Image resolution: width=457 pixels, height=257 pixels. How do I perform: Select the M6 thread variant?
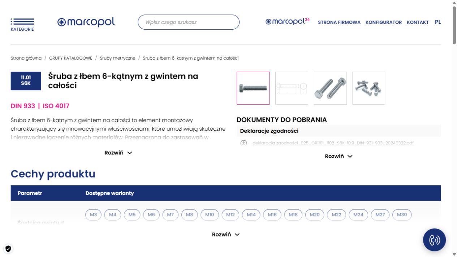point(151,215)
